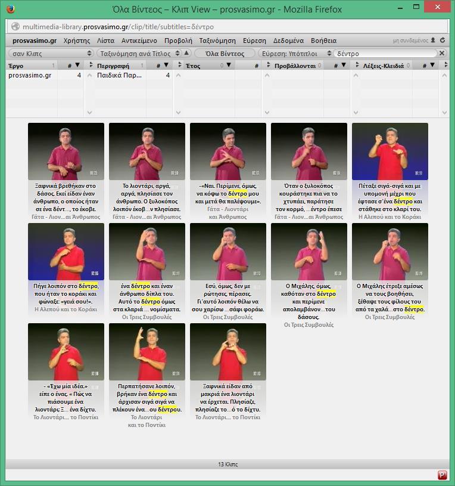Image resolution: width=455 pixels, height=486 pixels.
Task: Open the sort arrow of the Περιγραφή column
Action: (x=166, y=65)
